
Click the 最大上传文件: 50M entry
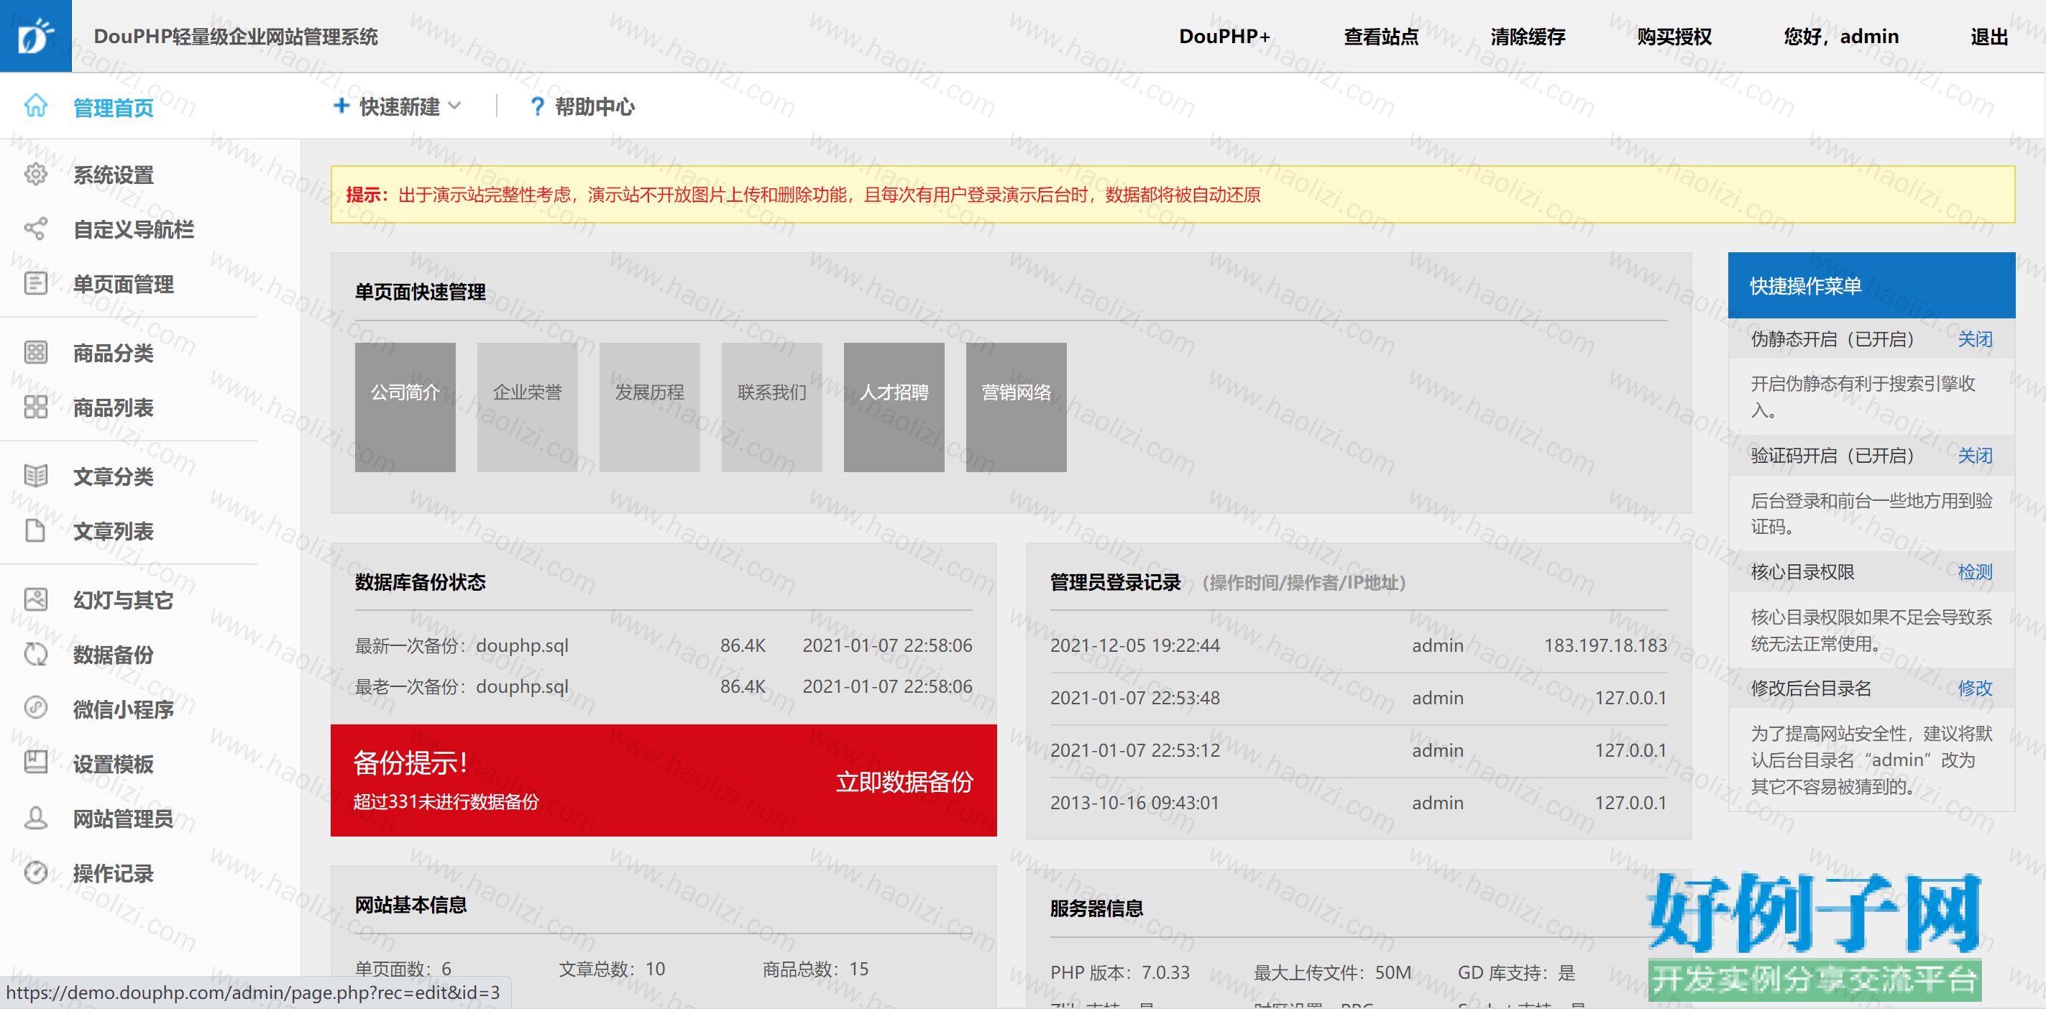pyautogui.click(x=1333, y=972)
